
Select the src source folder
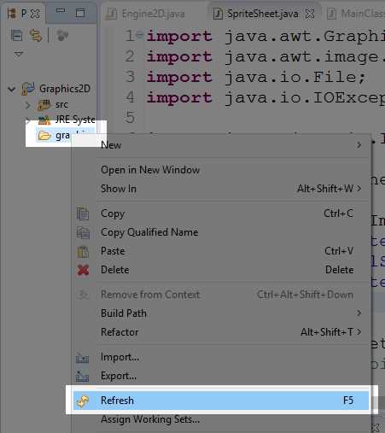[61, 104]
